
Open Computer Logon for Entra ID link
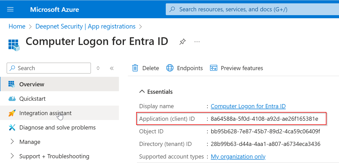pos(248,106)
